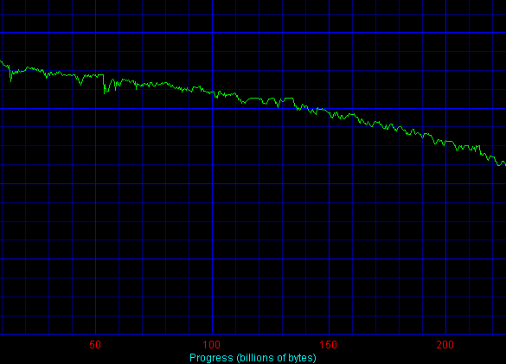Image resolution: width=506 pixels, height=364 pixels.
Task: Click the 200 axis label
Action: click(445, 345)
